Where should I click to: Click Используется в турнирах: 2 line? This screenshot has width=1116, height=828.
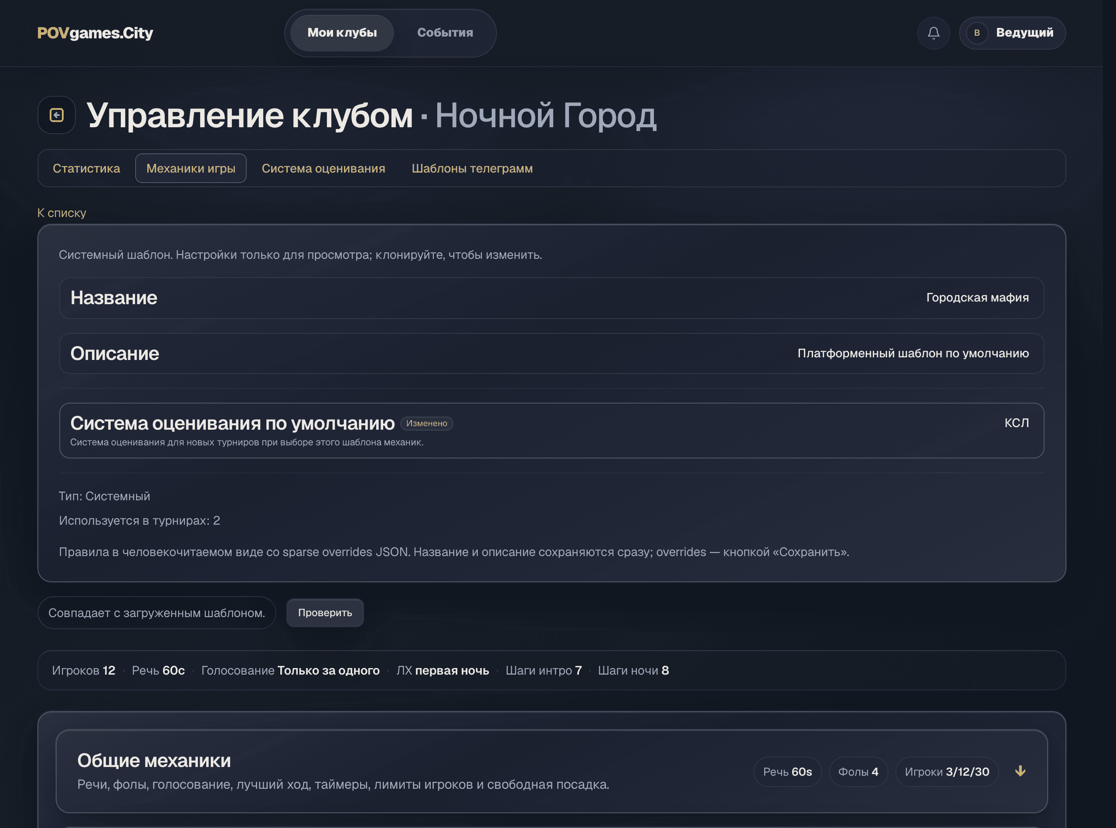[x=139, y=521]
